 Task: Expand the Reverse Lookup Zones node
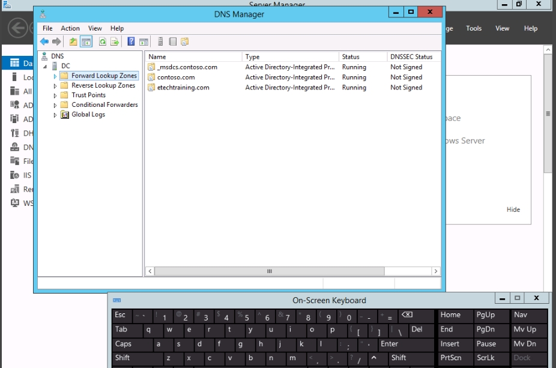click(x=55, y=86)
